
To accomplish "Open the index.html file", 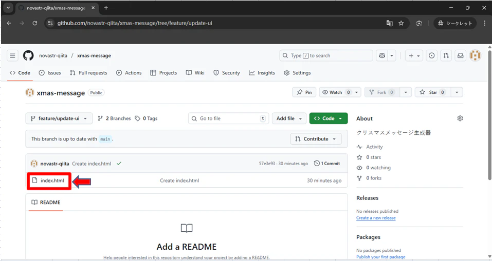I will click(x=52, y=180).
